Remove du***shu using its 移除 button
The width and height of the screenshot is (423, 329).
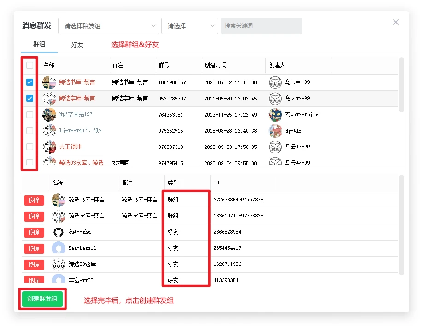(x=34, y=232)
